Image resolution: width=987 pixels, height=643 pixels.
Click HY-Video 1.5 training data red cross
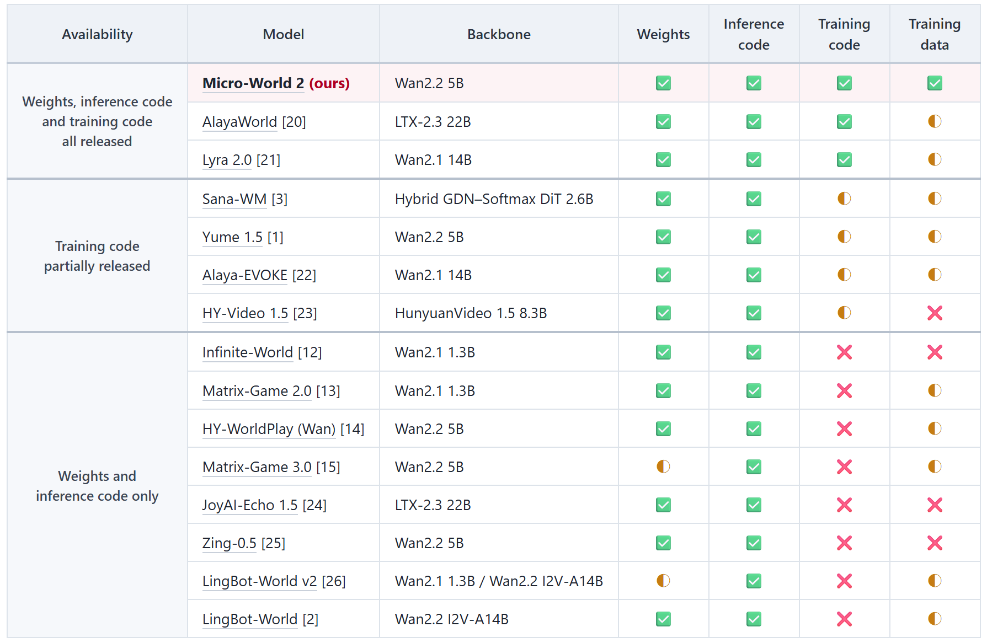coord(935,313)
